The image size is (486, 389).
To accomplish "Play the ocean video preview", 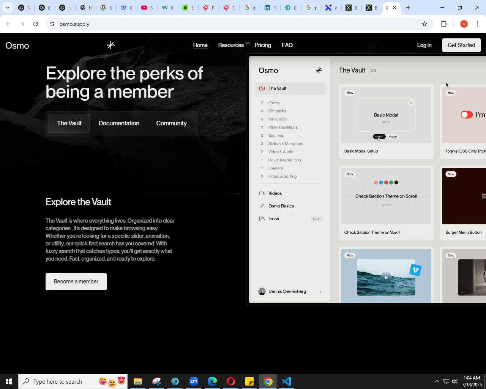I will pos(386,277).
